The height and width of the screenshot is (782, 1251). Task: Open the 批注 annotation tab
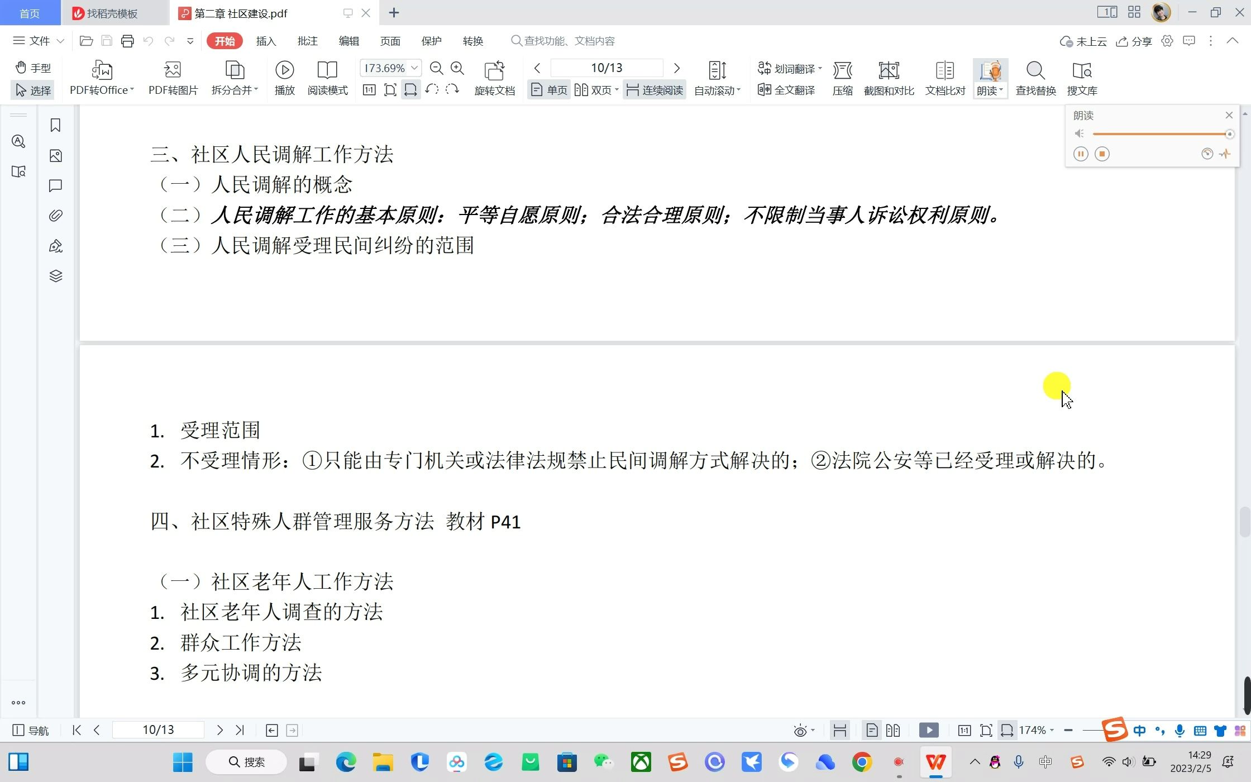pyautogui.click(x=307, y=40)
